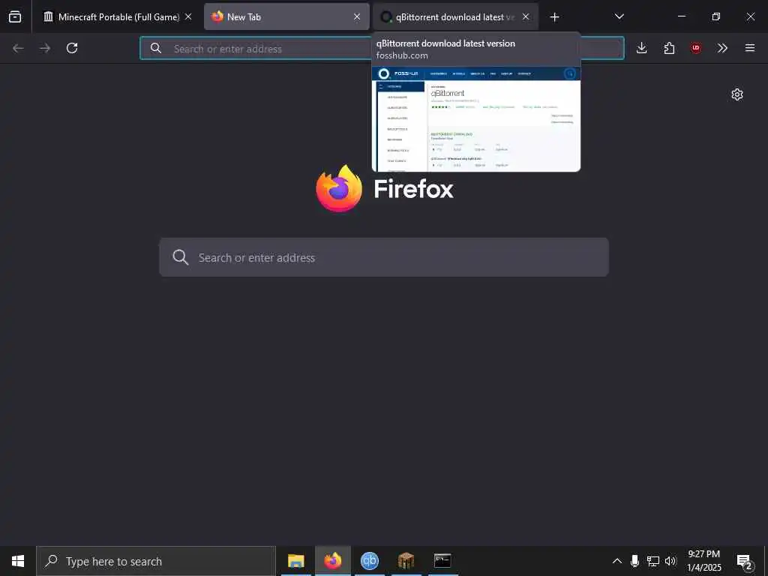
Task: Show hidden system tray icons
Action: (x=617, y=561)
